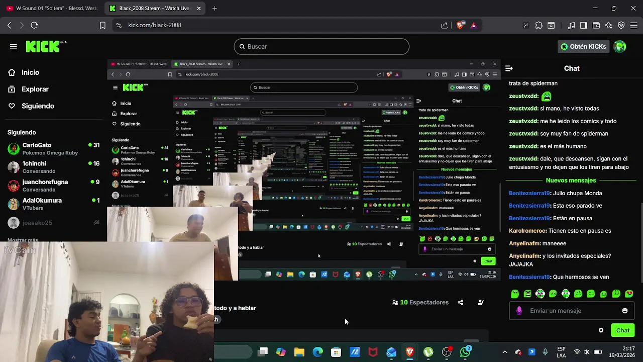Reload the kick.com page
Viewport: 643px width, 362px height.
point(34,25)
